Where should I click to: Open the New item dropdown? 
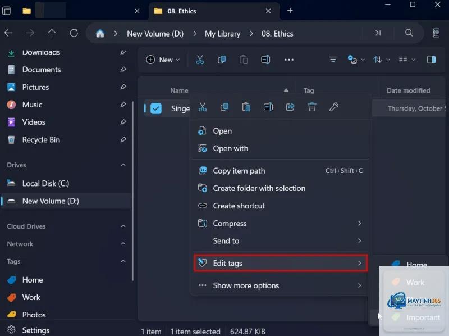[x=163, y=60]
